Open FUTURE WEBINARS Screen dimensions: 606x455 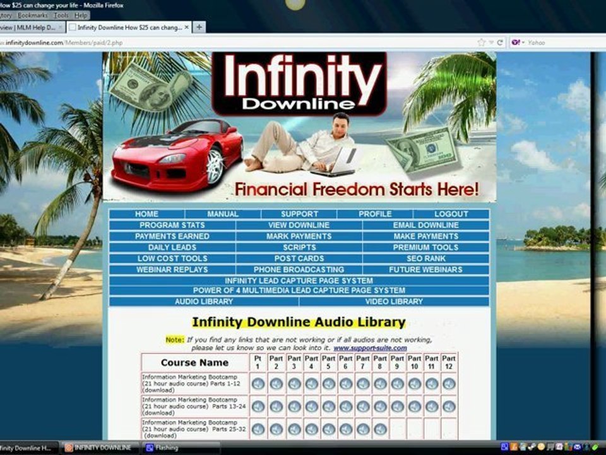[x=426, y=270]
